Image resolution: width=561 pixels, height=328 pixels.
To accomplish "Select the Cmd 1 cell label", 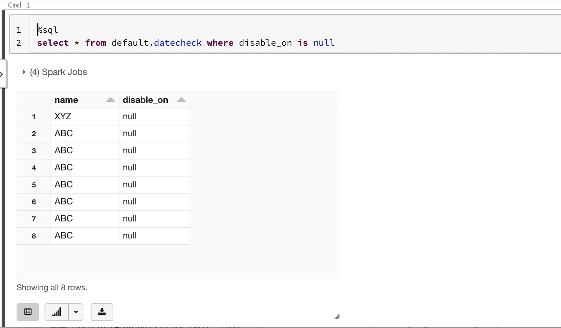I will pyautogui.click(x=18, y=5).
